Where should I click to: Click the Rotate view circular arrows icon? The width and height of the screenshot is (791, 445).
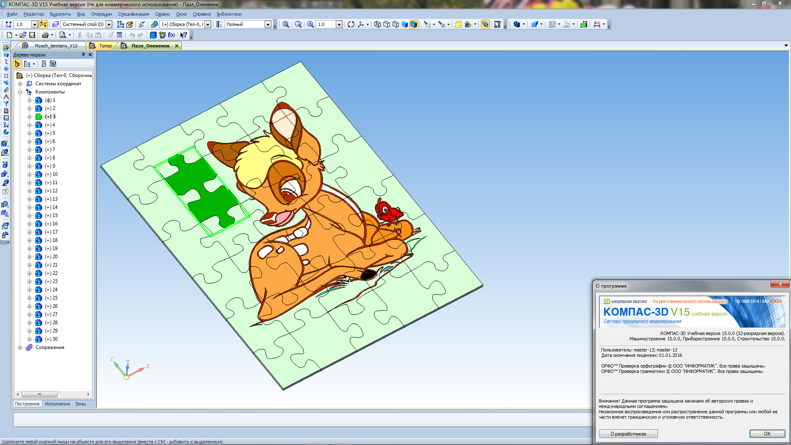pyautogui.click(x=351, y=24)
